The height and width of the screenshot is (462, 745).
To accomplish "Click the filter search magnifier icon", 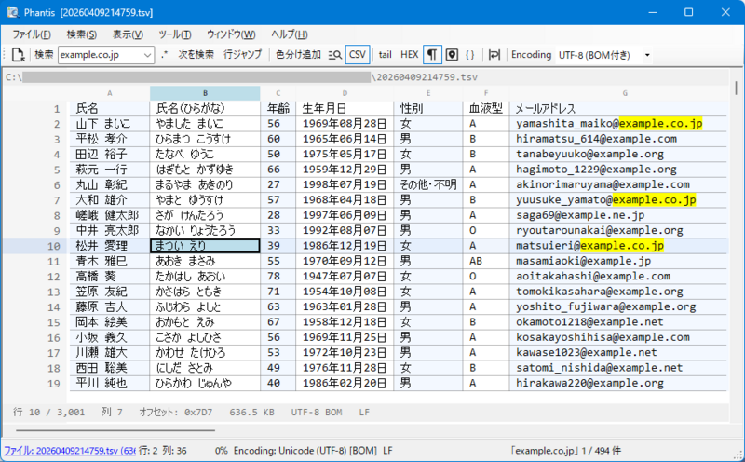I will coord(334,55).
